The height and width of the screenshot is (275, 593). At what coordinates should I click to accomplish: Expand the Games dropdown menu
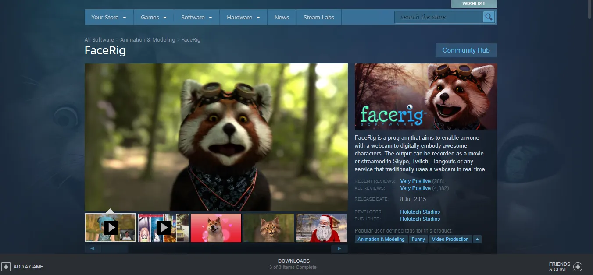click(x=154, y=18)
